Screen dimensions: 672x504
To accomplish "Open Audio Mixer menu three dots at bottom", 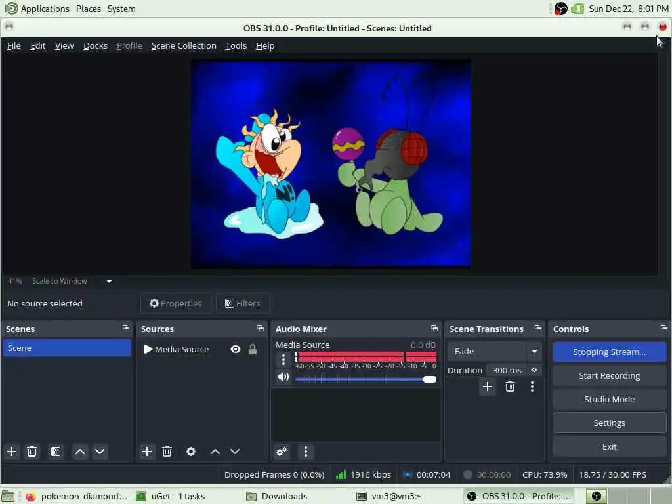I will click(x=306, y=451).
